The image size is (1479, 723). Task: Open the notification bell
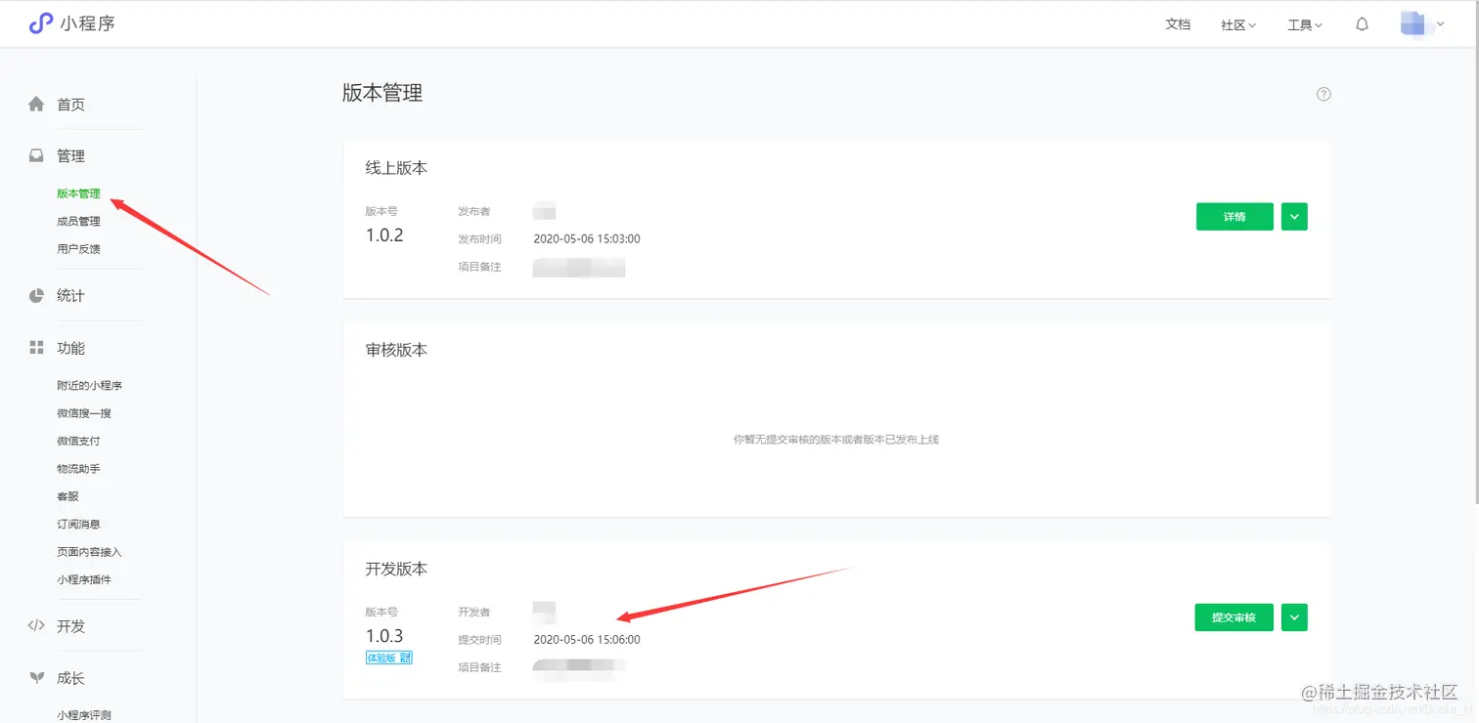(x=1362, y=24)
